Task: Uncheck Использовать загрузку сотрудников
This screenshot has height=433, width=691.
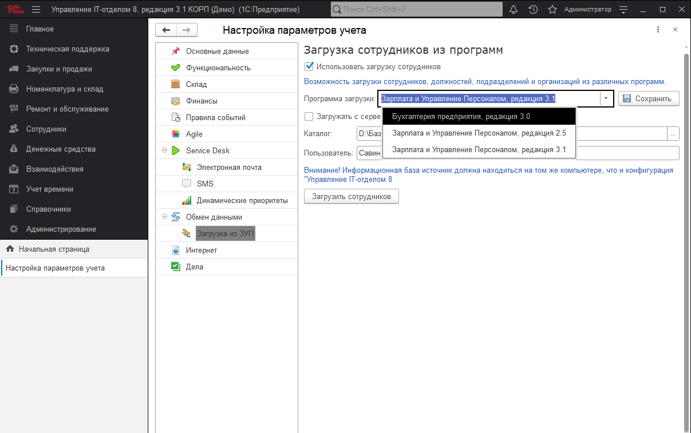Action: 309,66
